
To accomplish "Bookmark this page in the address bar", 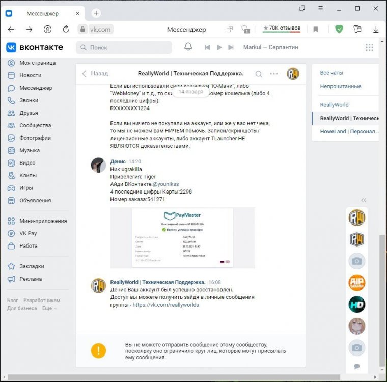I will pos(315,30).
